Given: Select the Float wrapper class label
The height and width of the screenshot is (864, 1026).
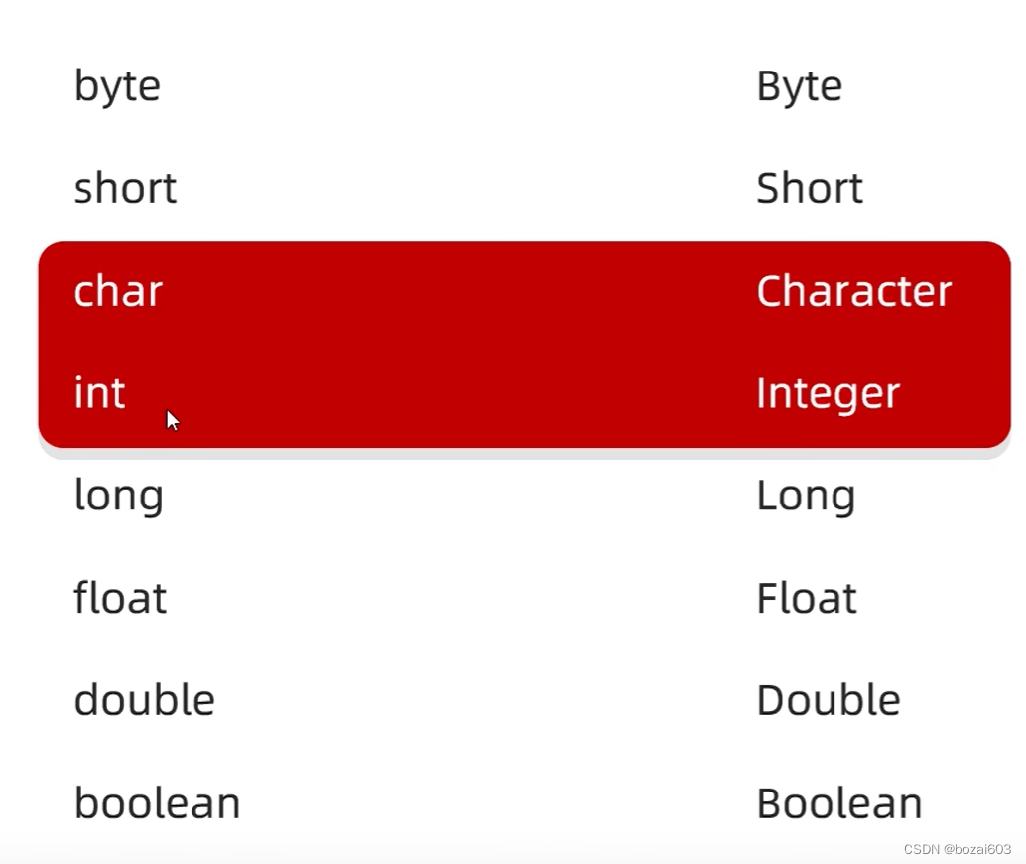Looking at the screenshot, I should [807, 597].
